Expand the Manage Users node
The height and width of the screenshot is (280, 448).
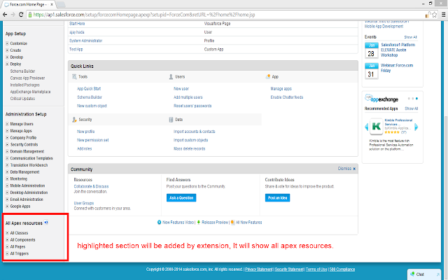point(7,124)
